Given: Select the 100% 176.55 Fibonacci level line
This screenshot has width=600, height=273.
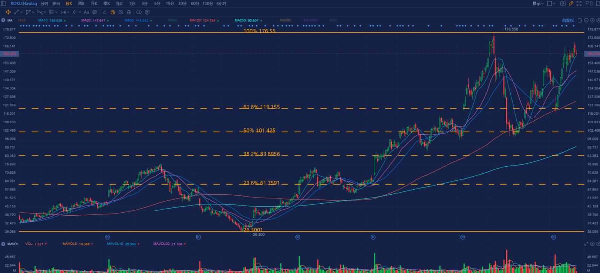Looking at the screenshot, I should click(x=302, y=32).
